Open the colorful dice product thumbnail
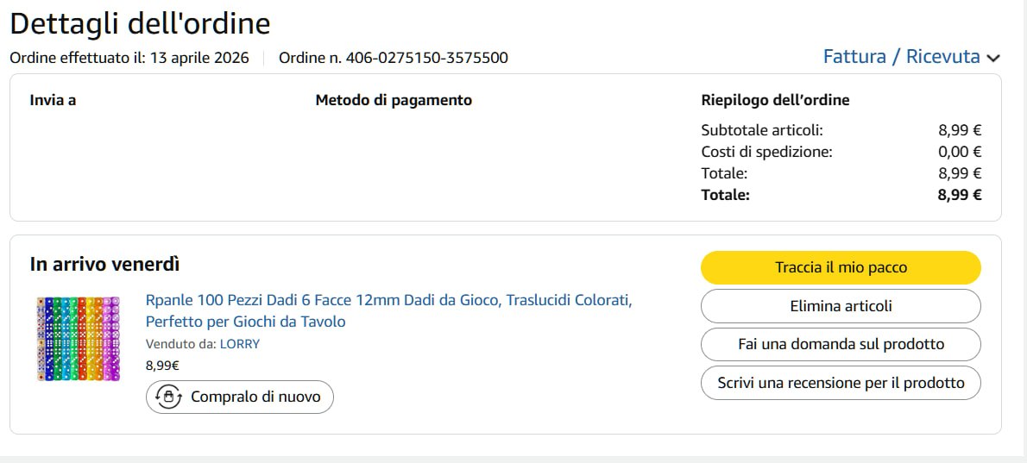 tap(78, 339)
